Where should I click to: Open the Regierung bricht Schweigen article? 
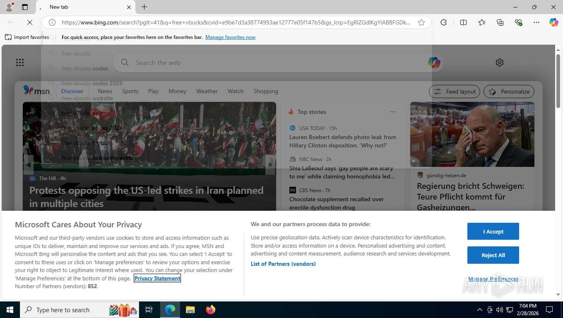471,197
